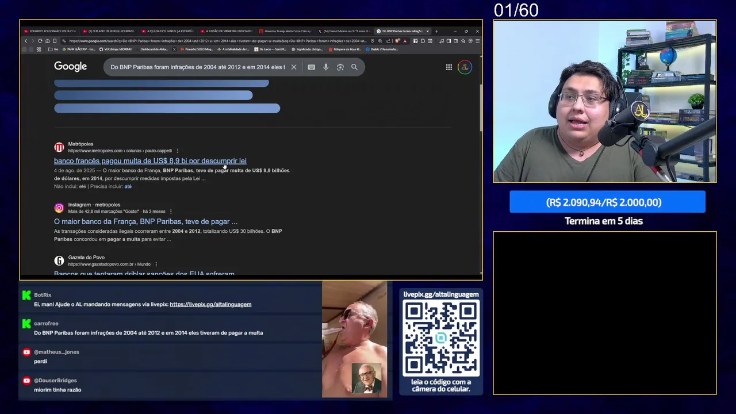Open the A infalibilidade da I bookmark

[233, 49]
